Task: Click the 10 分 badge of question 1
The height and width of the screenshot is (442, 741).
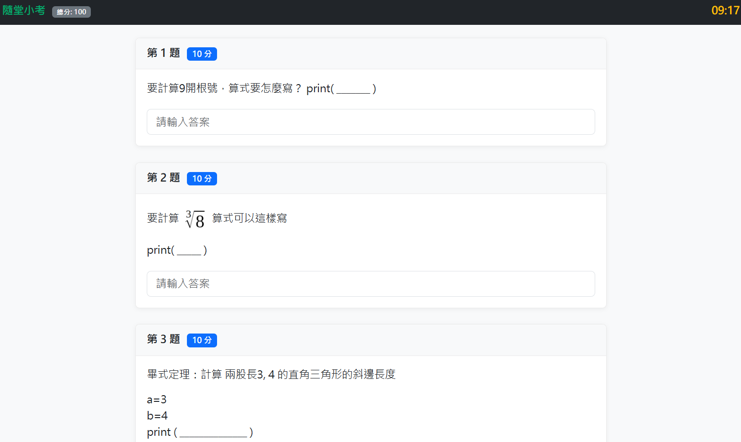Action: 202,54
